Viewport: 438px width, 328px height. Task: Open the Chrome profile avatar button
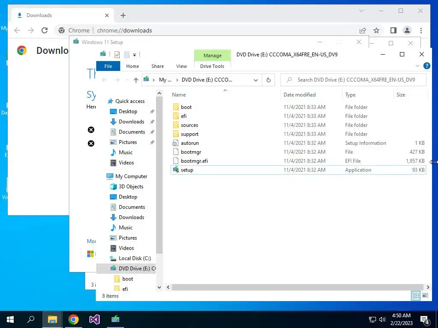tap(407, 30)
